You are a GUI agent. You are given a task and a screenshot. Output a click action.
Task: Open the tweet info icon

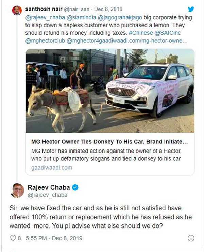coord(191,238)
